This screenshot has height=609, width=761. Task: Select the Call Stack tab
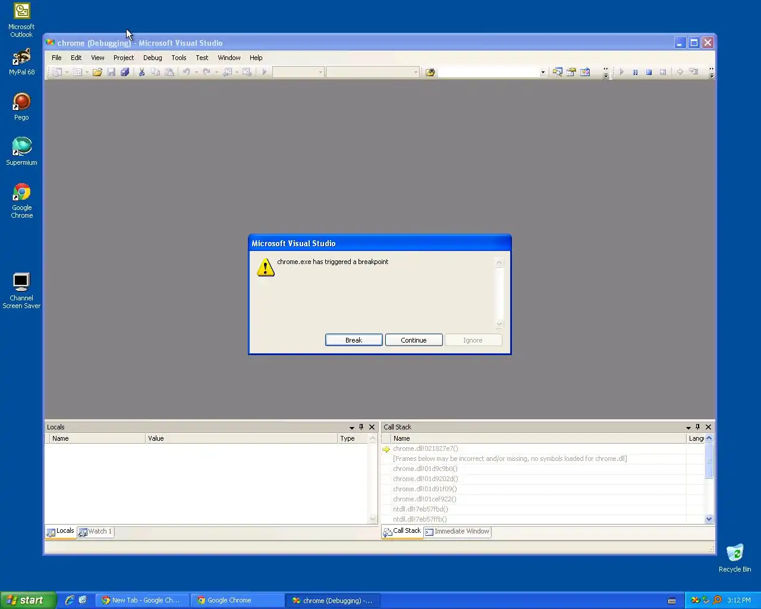402,531
